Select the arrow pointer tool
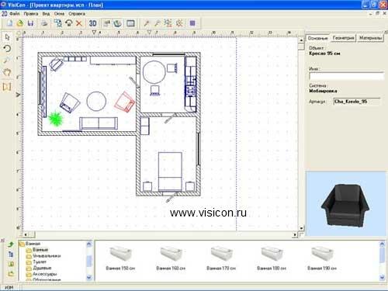 7,37
